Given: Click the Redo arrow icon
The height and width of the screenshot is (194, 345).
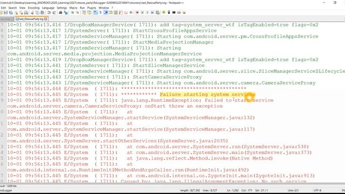Looking at the screenshot, I should click(x=54, y=12).
